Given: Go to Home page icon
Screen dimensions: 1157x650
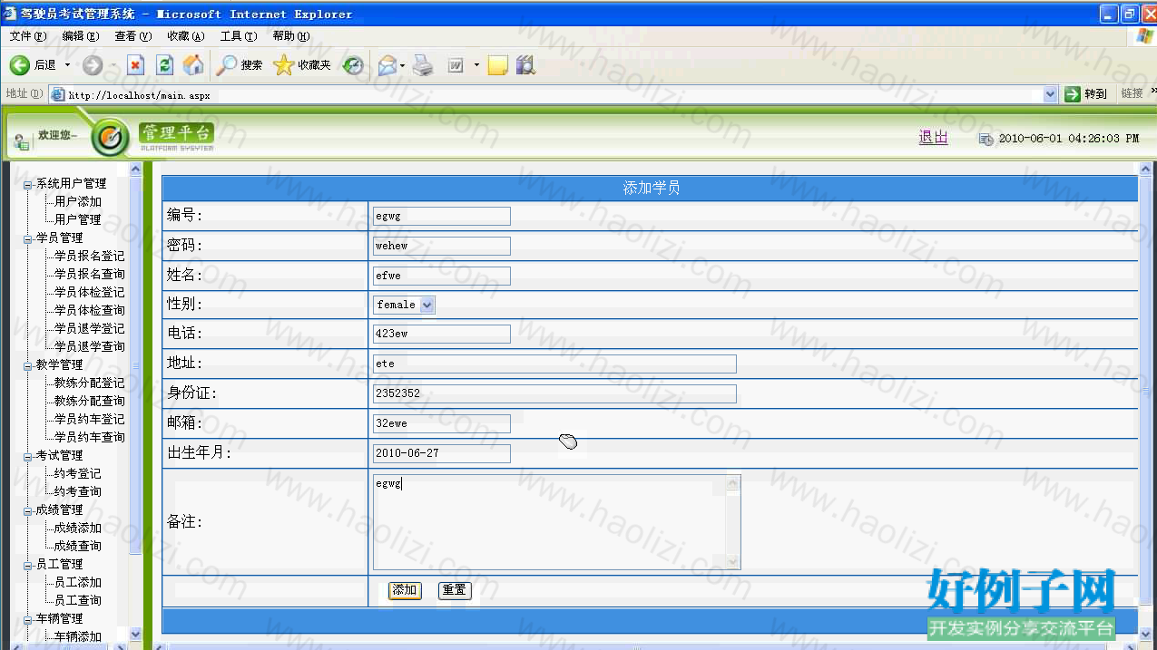Looking at the screenshot, I should pos(193,65).
